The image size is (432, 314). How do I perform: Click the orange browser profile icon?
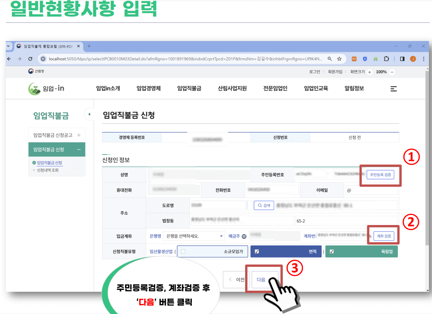click(412, 59)
